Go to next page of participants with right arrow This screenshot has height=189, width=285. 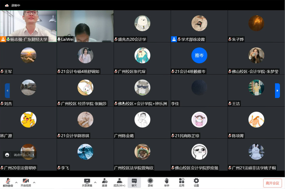(x=277, y=91)
